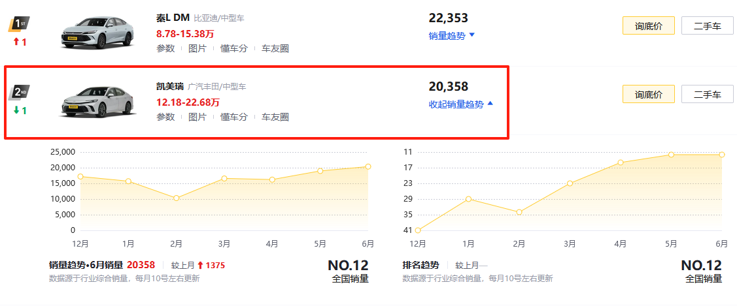Image resolution: width=737 pixels, height=308 pixels.
Task: Click the 2nd place rank badge
Action: click(x=19, y=93)
